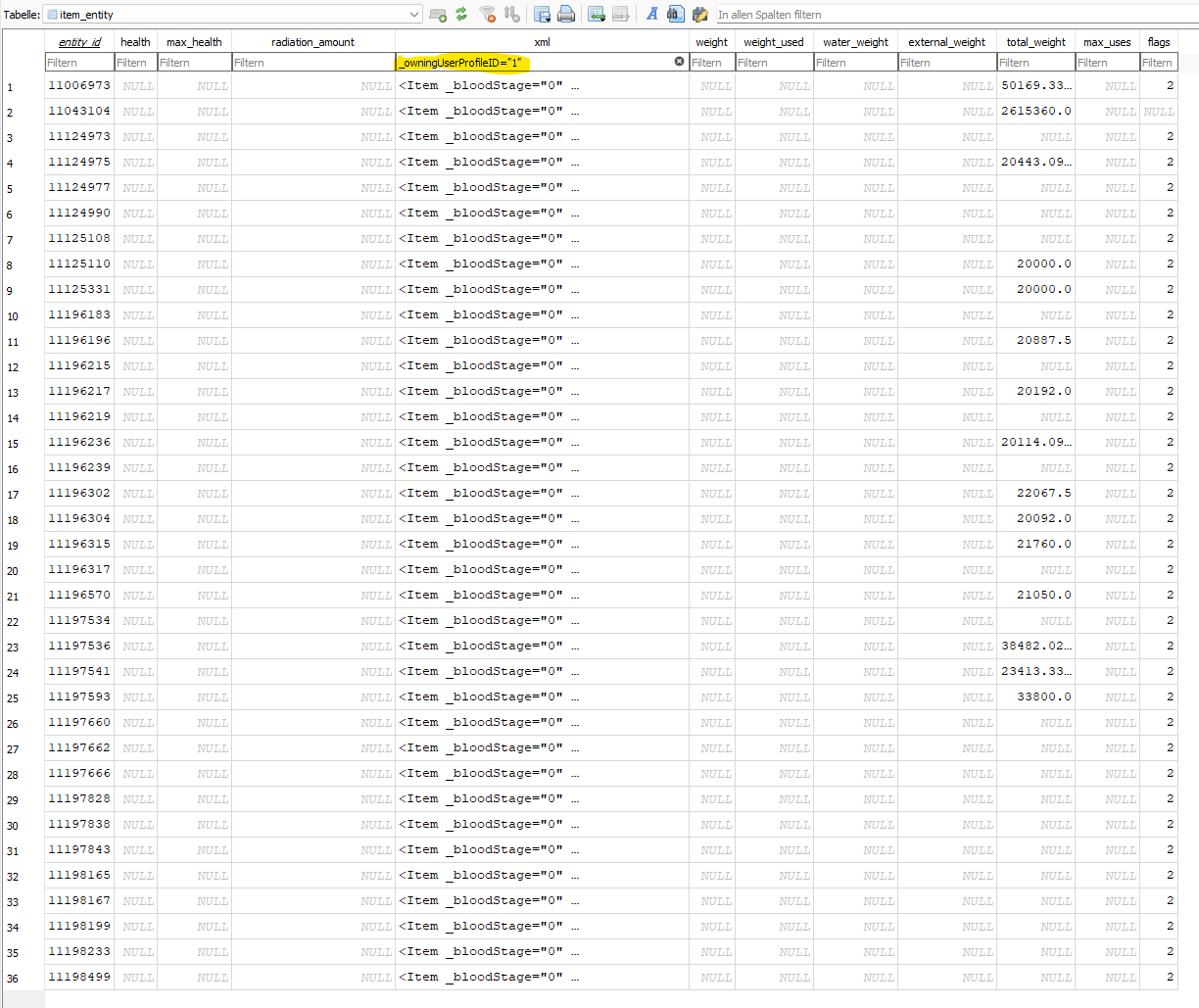Print the currently displayed table data

565,15
